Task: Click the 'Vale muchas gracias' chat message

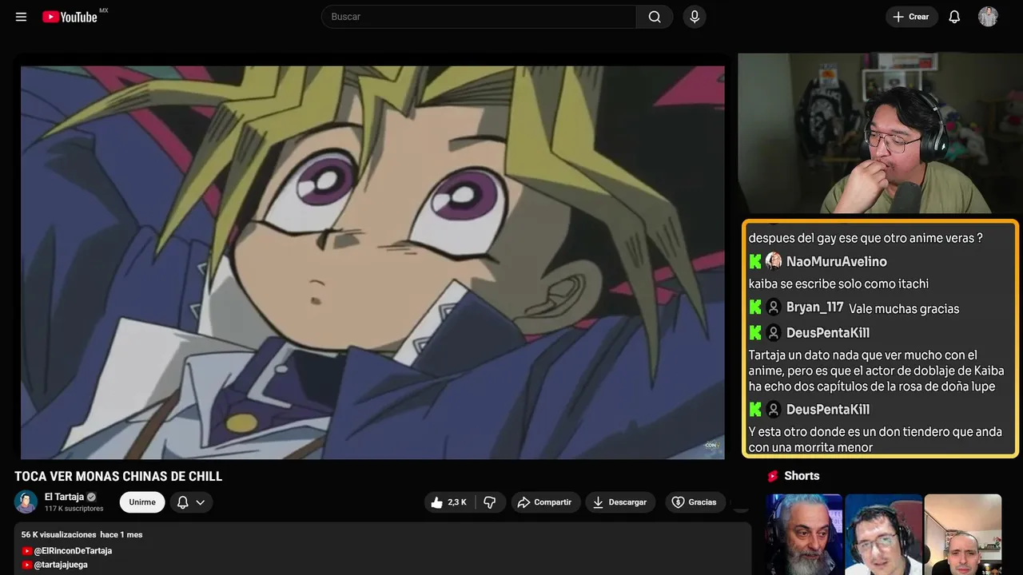Action: pos(904,309)
